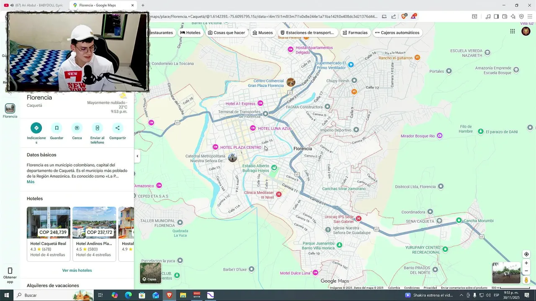This screenshot has width=536, height=301.
Task: Click the Condiciones footer link
Action: tap(412, 288)
